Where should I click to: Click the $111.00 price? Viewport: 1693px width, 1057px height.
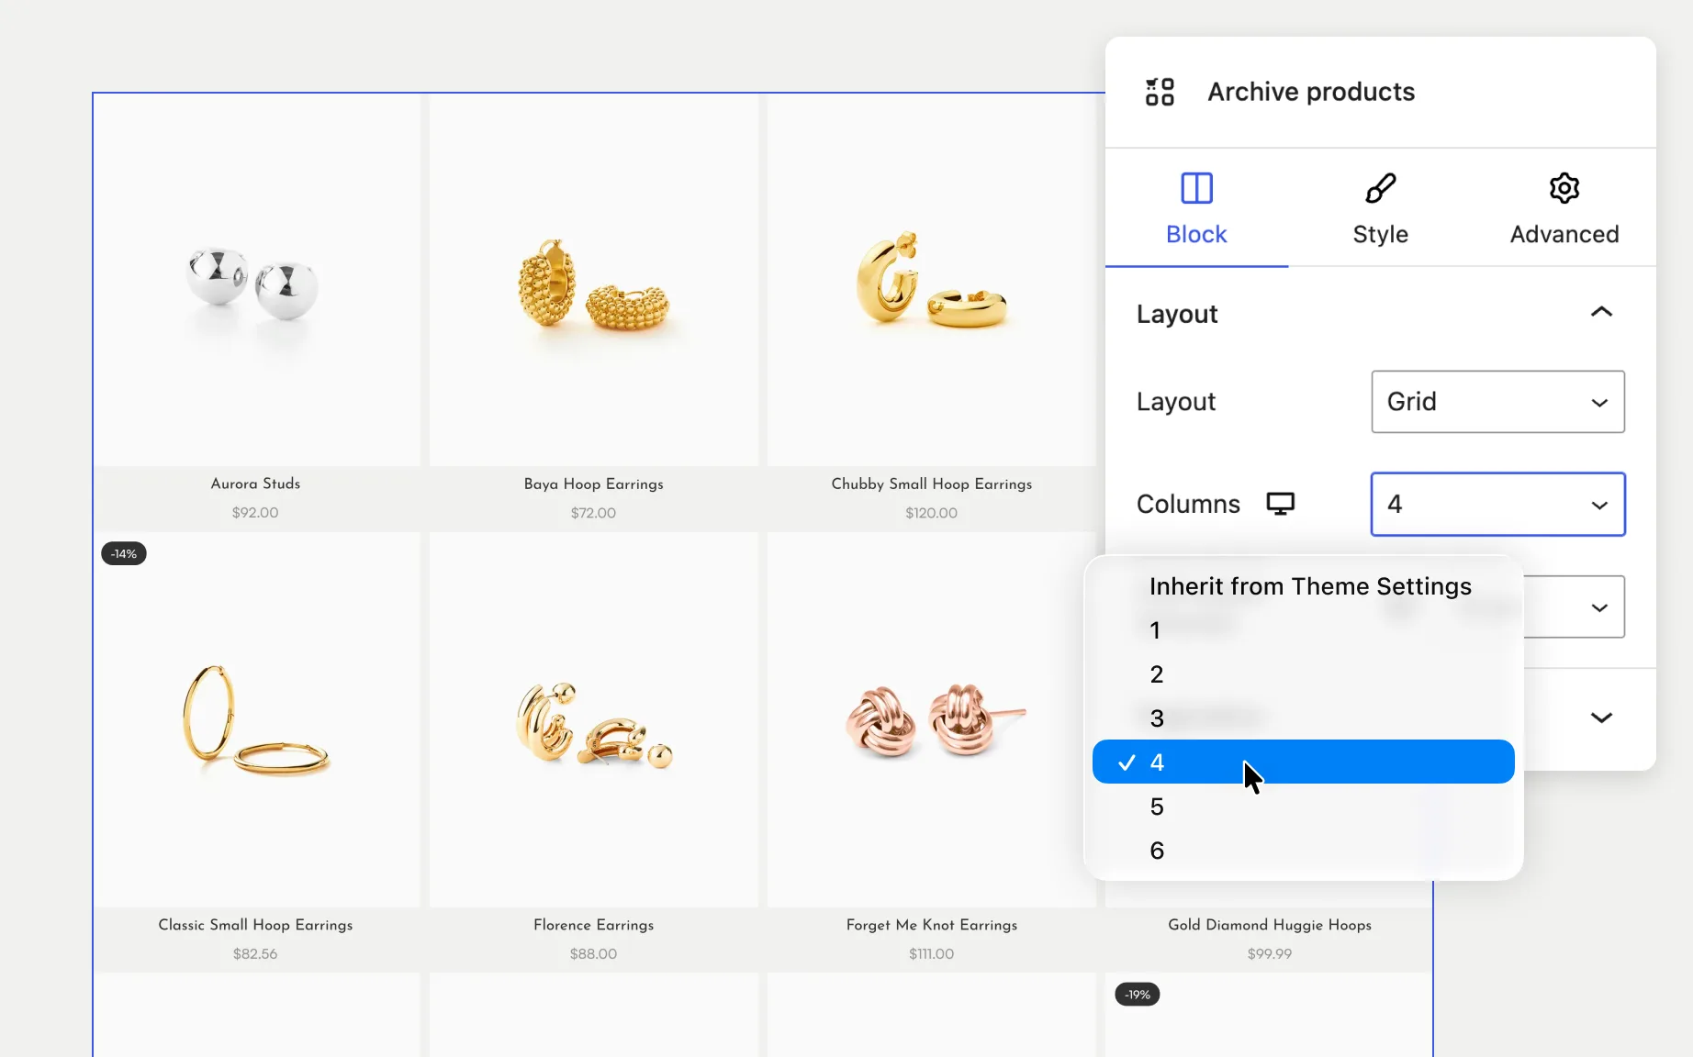point(931,954)
